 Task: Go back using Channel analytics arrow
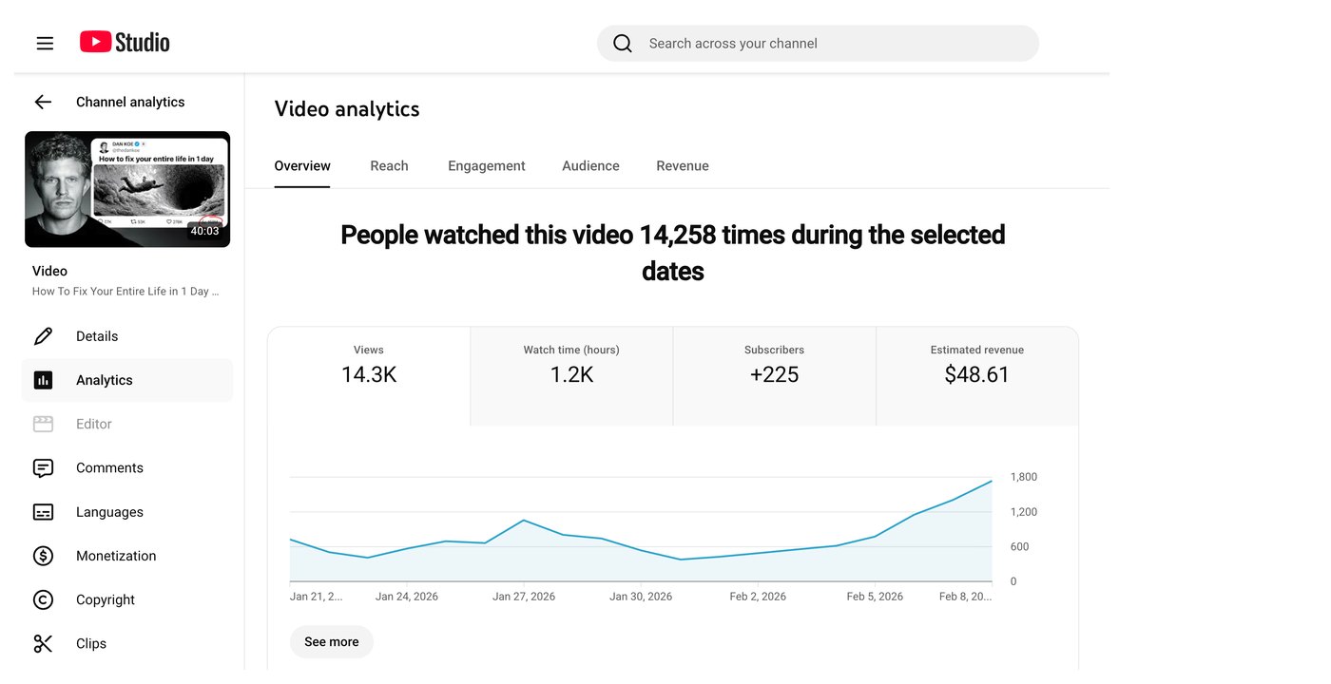(43, 102)
